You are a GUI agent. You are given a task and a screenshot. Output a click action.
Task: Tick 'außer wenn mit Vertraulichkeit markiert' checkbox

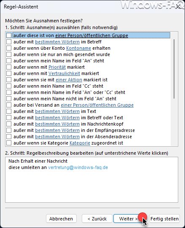click(9, 73)
